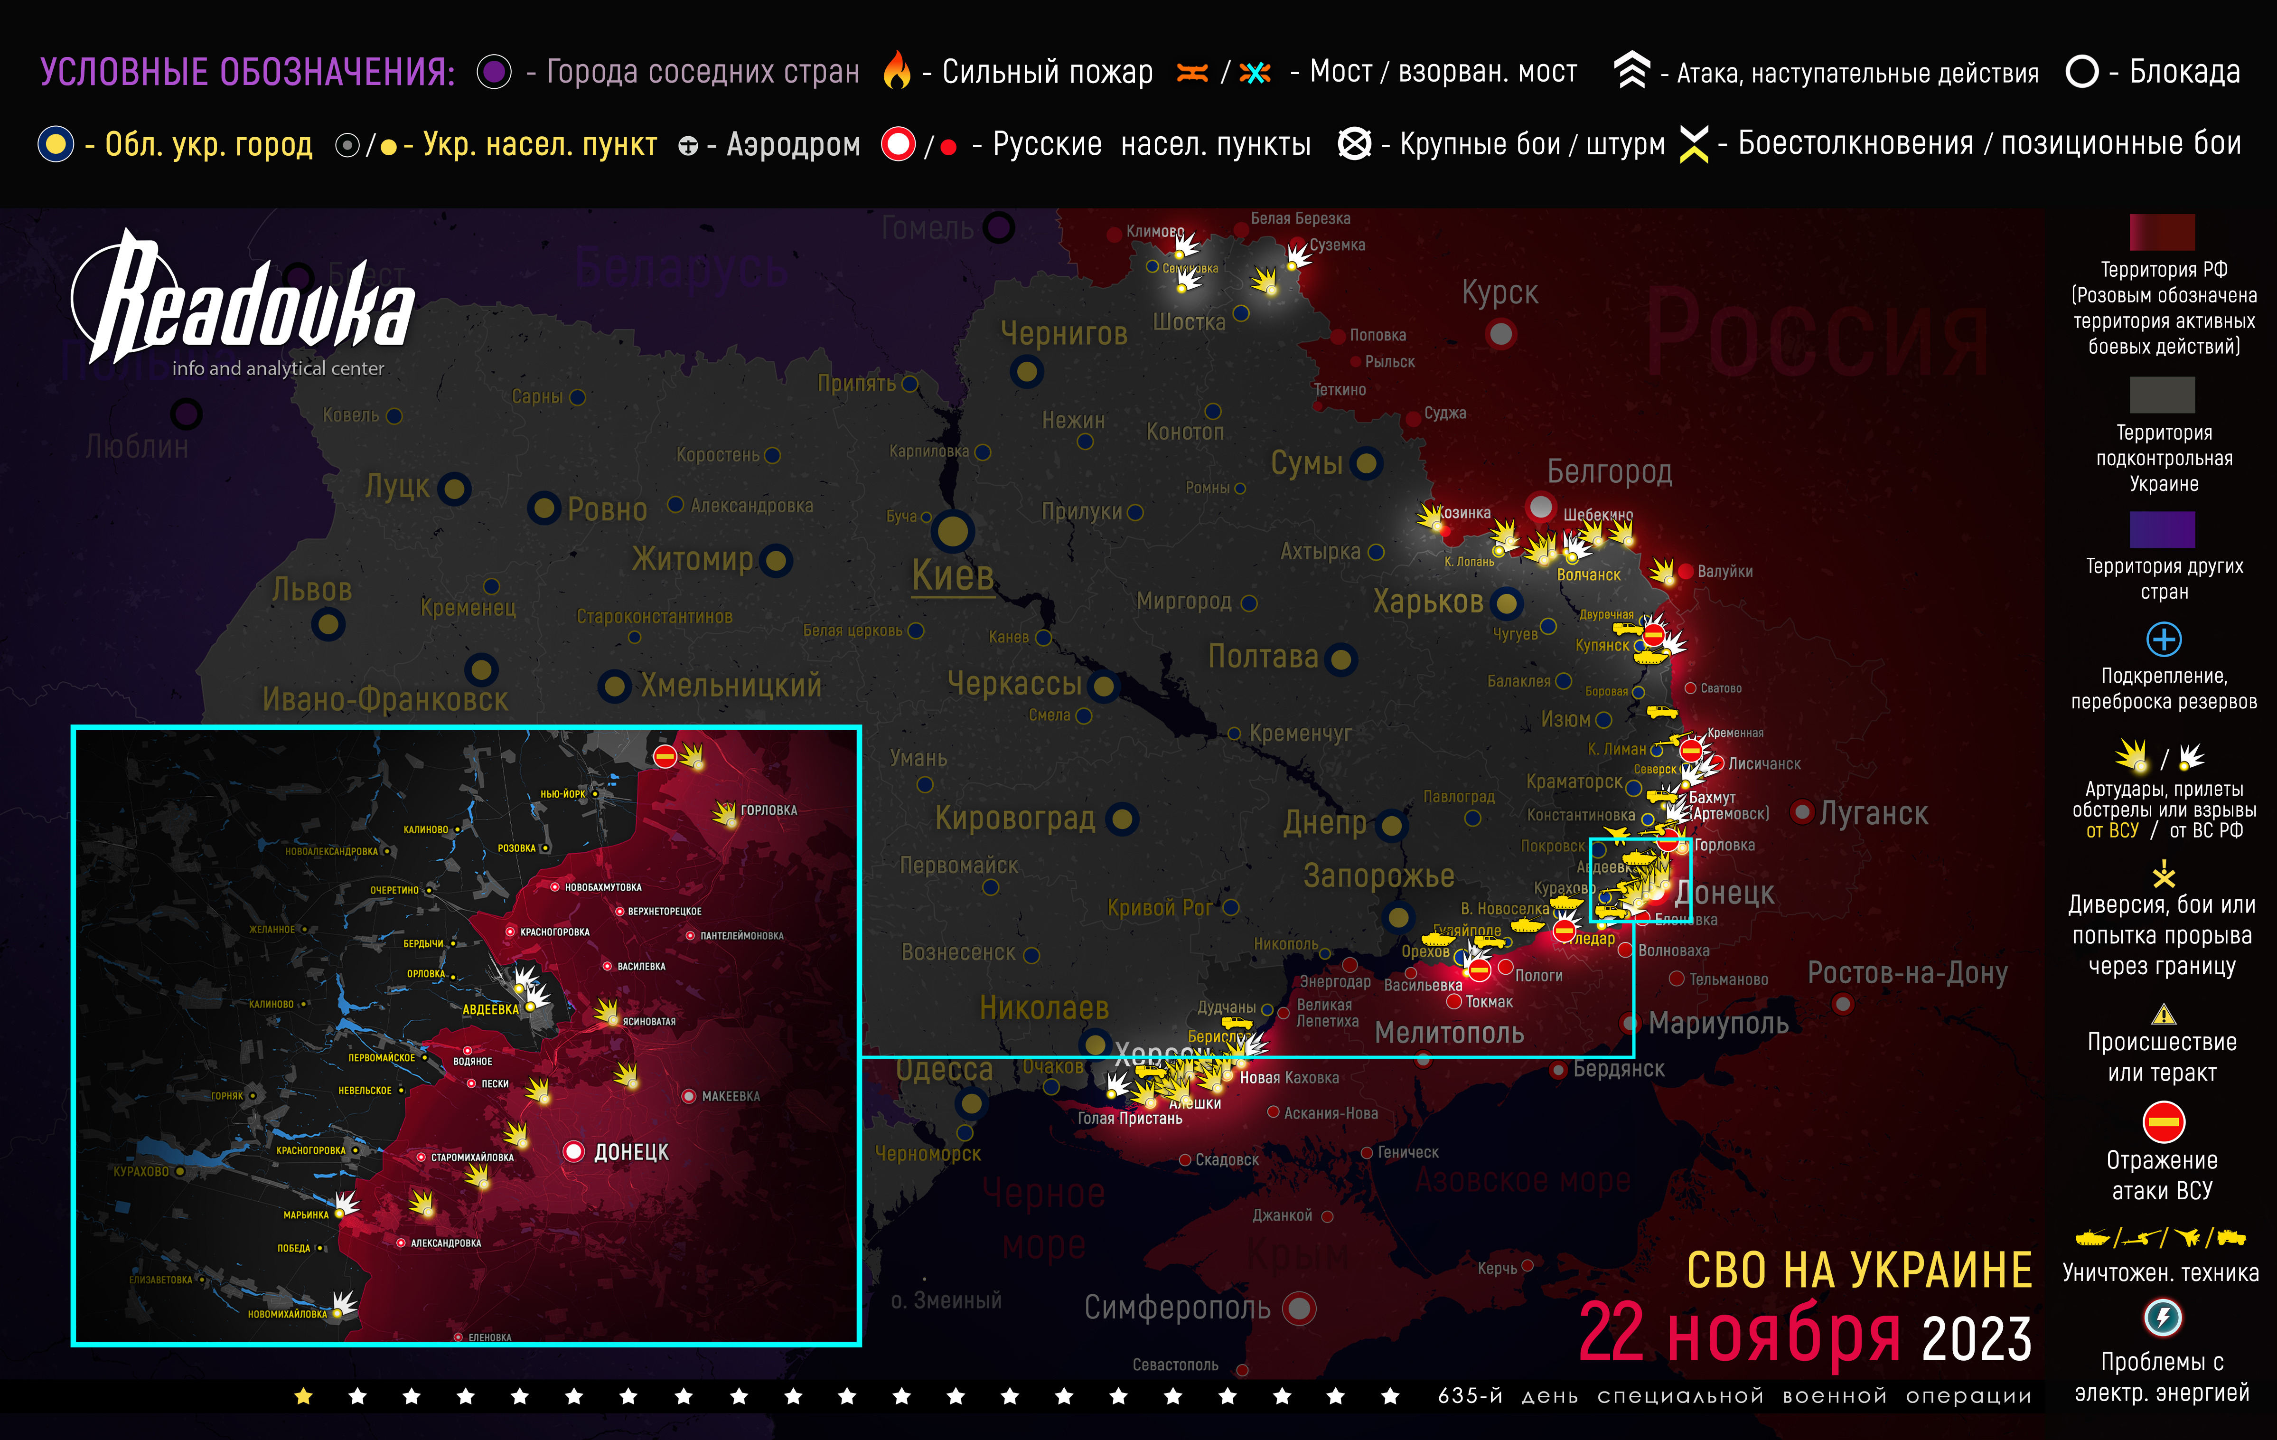Click the 'Чернигов' city label
2277x1440 pixels.
[x=1064, y=334]
